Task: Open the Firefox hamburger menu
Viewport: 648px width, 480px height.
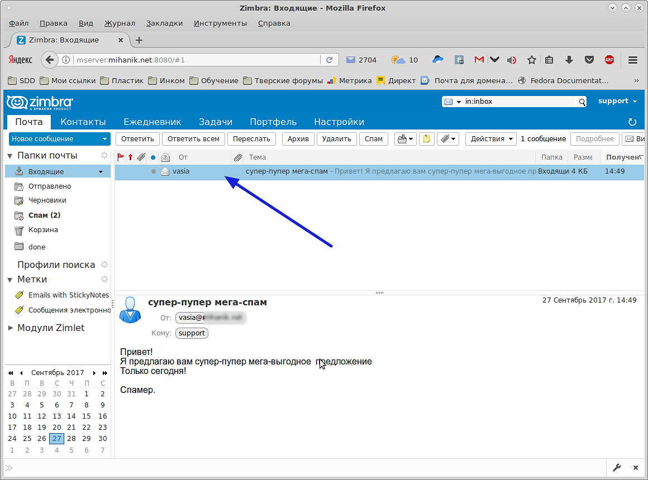Action: pyautogui.click(x=632, y=60)
